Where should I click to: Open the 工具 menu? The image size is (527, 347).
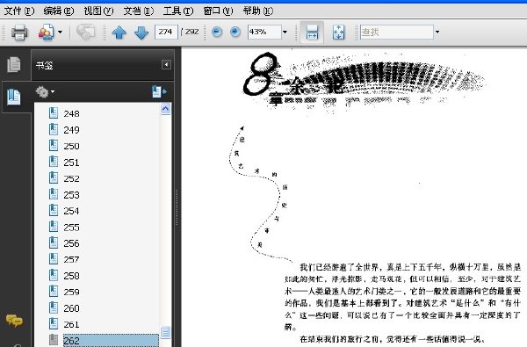pyautogui.click(x=178, y=11)
